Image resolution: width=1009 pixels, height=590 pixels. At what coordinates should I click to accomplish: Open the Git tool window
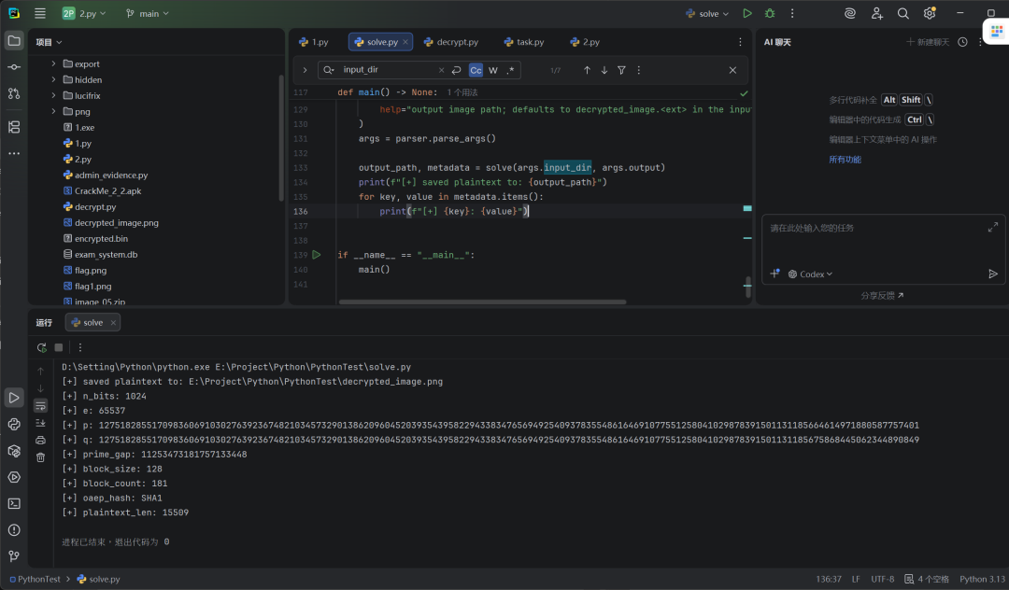pos(13,556)
